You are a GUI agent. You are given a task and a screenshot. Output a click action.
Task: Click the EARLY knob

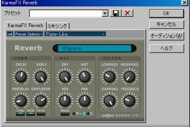pyautogui.click(x=41, y=77)
